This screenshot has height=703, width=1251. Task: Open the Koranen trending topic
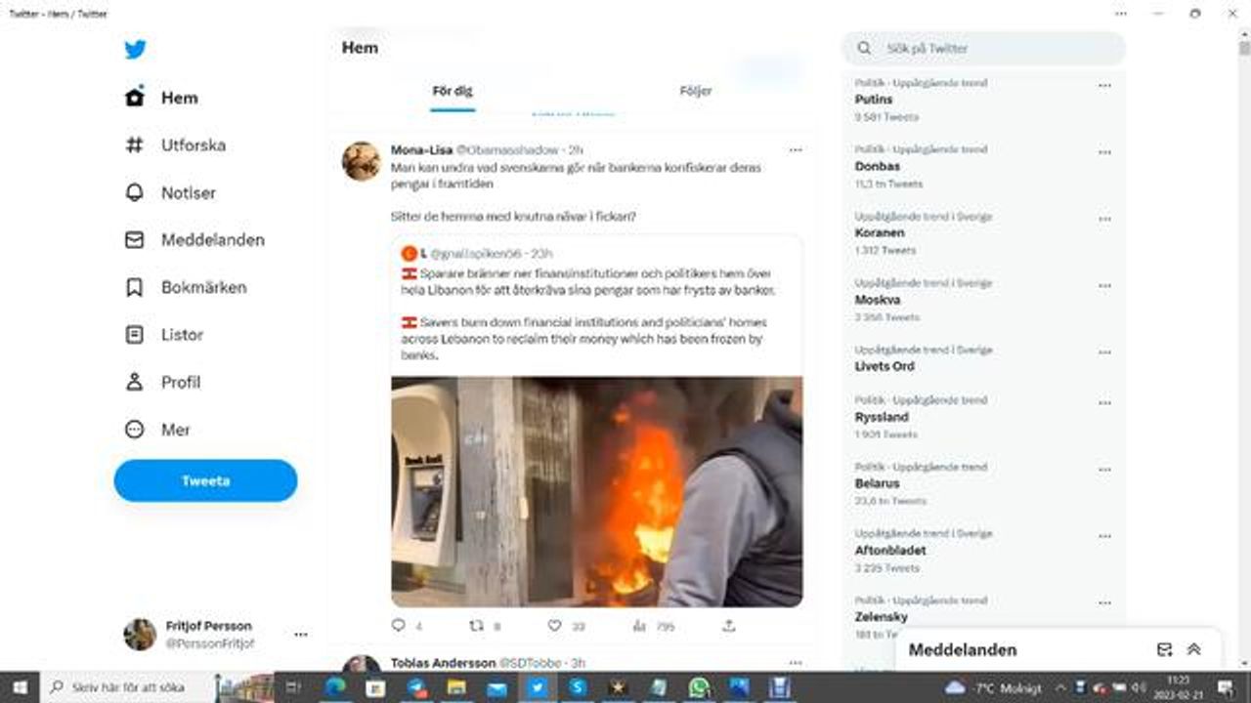[x=880, y=233]
